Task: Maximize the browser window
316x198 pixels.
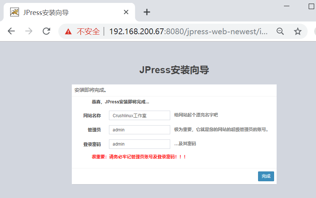Action: (x=311, y=6)
